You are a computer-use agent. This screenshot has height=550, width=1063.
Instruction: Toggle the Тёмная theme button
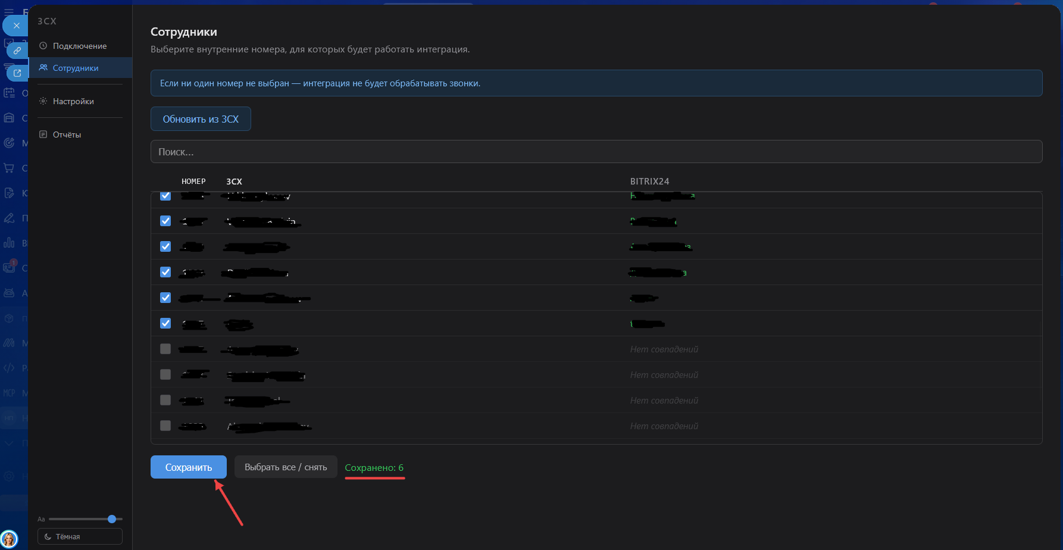(x=80, y=536)
